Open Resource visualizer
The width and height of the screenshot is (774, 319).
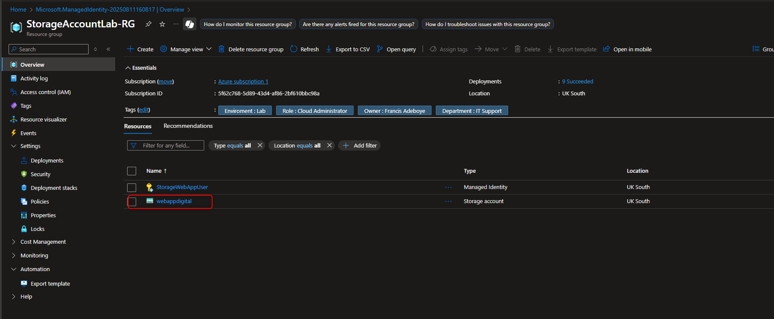44,120
